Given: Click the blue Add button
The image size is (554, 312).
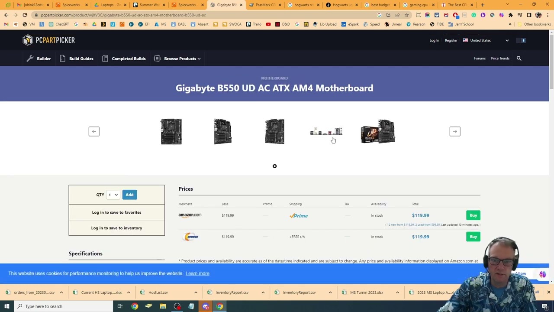Looking at the screenshot, I should [129, 195].
